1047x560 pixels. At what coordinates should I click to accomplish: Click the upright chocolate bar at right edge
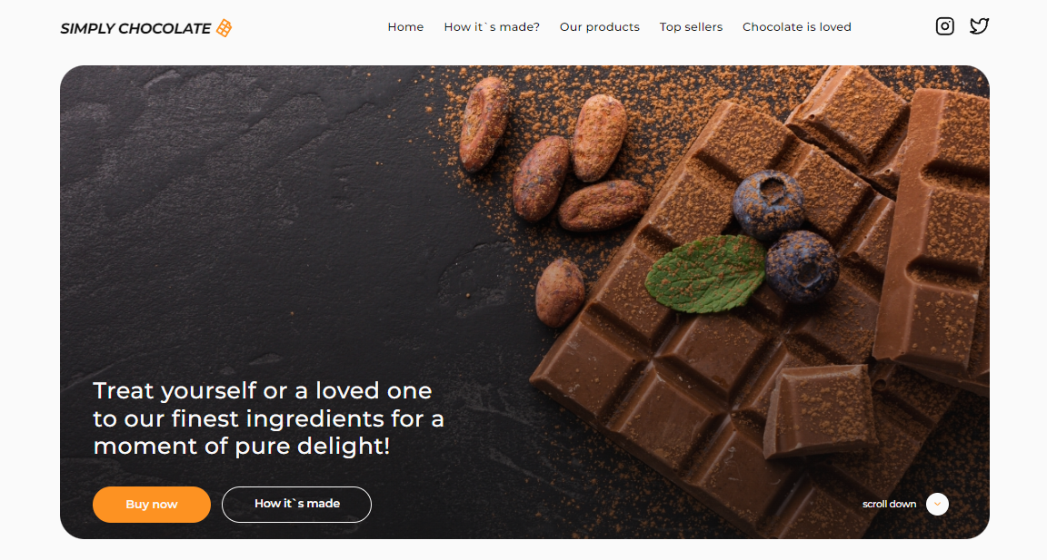[x=933, y=233]
